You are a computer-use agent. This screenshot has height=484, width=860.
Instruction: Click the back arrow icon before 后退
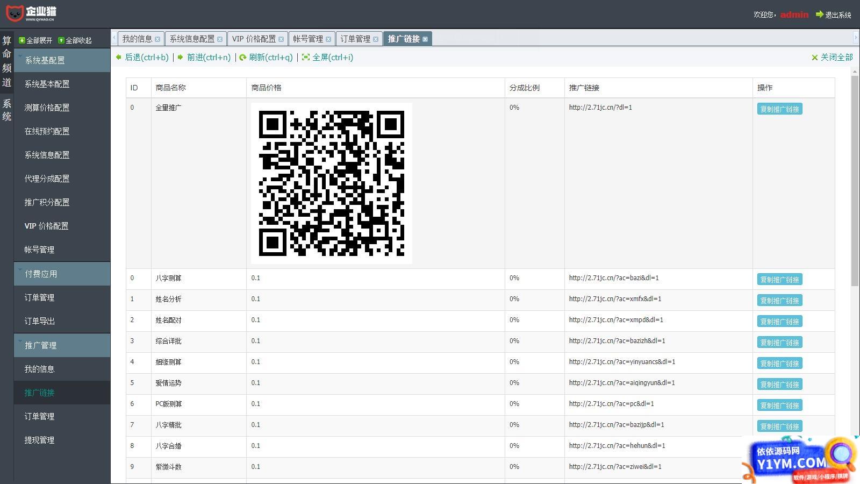(119, 57)
